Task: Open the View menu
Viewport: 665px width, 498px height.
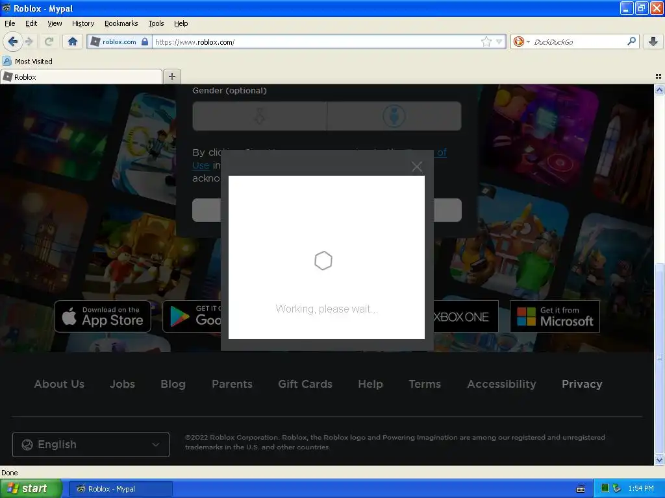Action: pos(55,23)
